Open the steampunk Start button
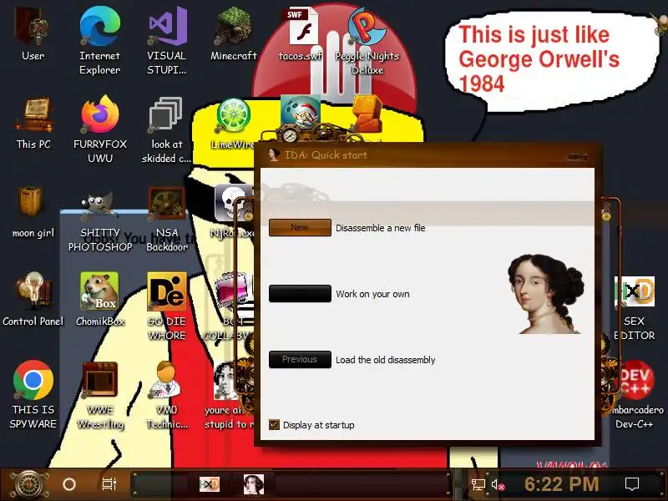The image size is (668, 501). (28, 484)
